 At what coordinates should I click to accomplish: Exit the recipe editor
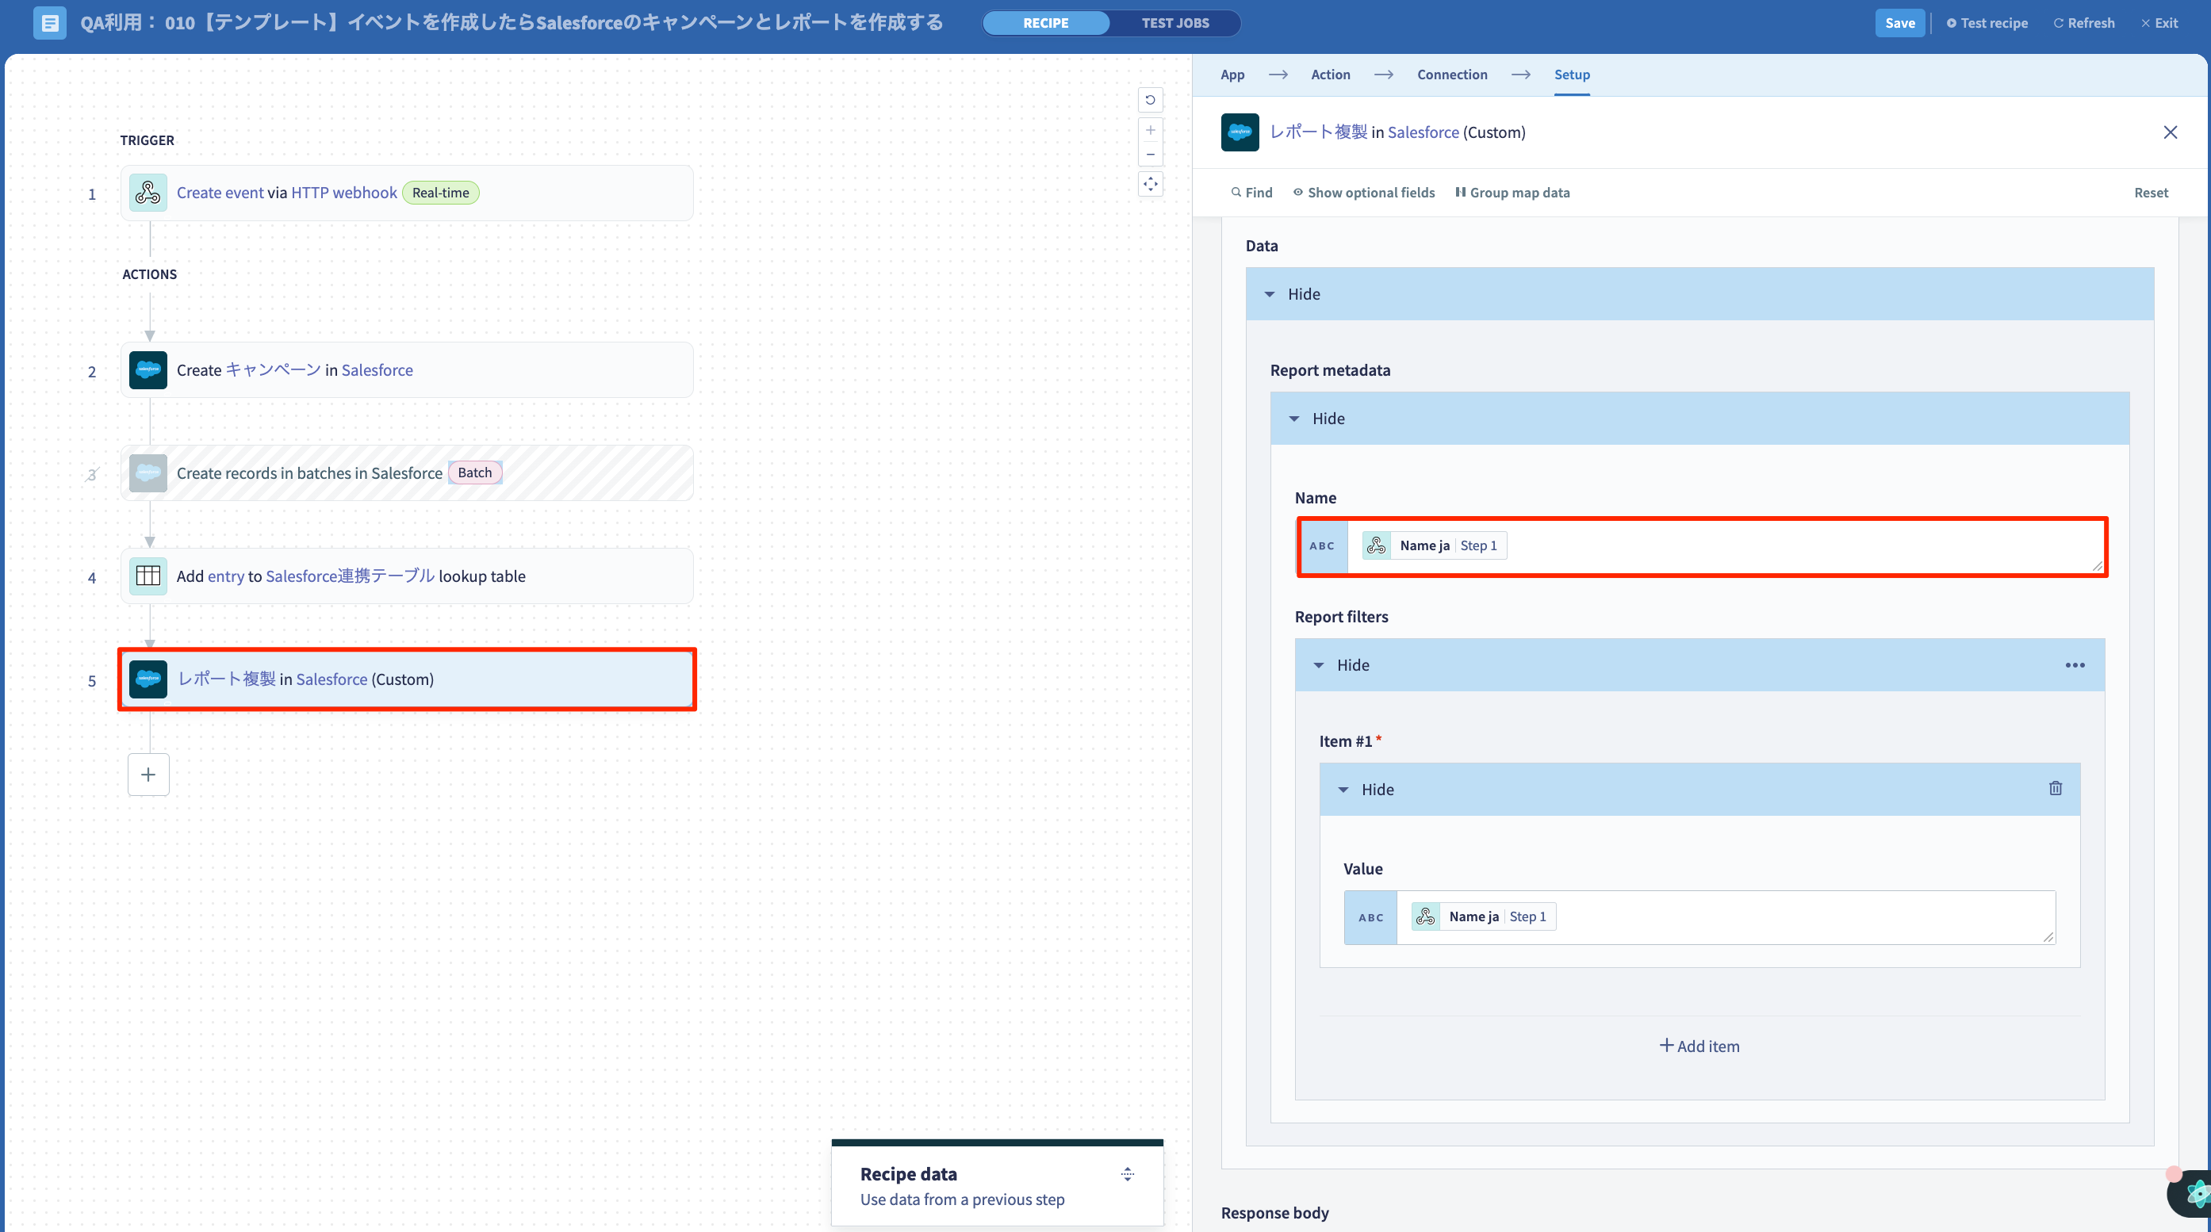(x=2159, y=23)
